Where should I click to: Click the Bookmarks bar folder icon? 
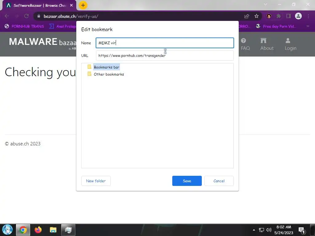click(90, 67)
